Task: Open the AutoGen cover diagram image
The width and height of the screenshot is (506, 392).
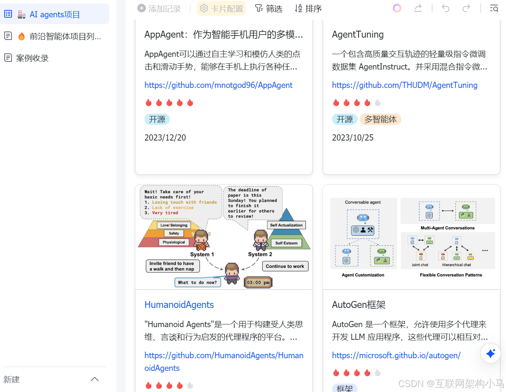Action: tap(411, 237)
